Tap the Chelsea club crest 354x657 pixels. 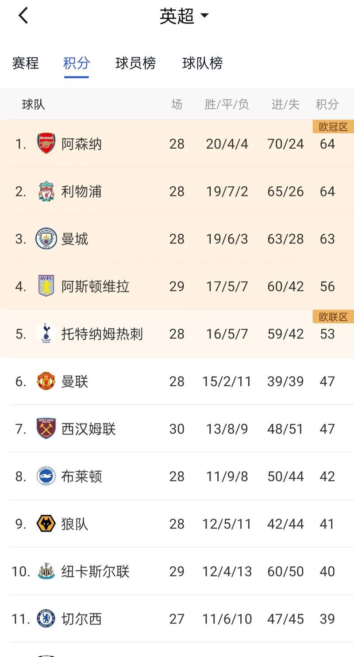46,619
